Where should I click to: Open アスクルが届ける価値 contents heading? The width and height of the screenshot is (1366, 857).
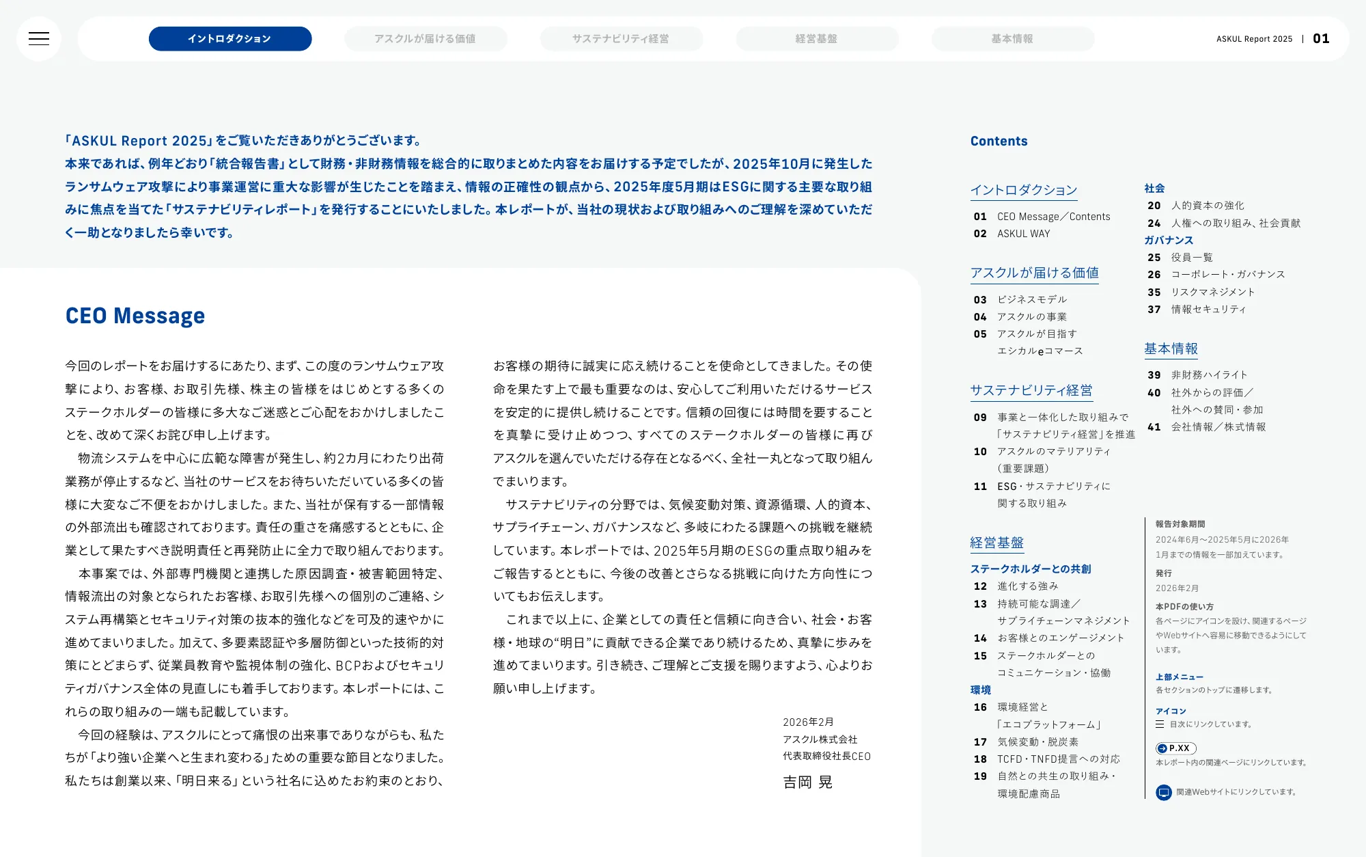click(1034, 273)
